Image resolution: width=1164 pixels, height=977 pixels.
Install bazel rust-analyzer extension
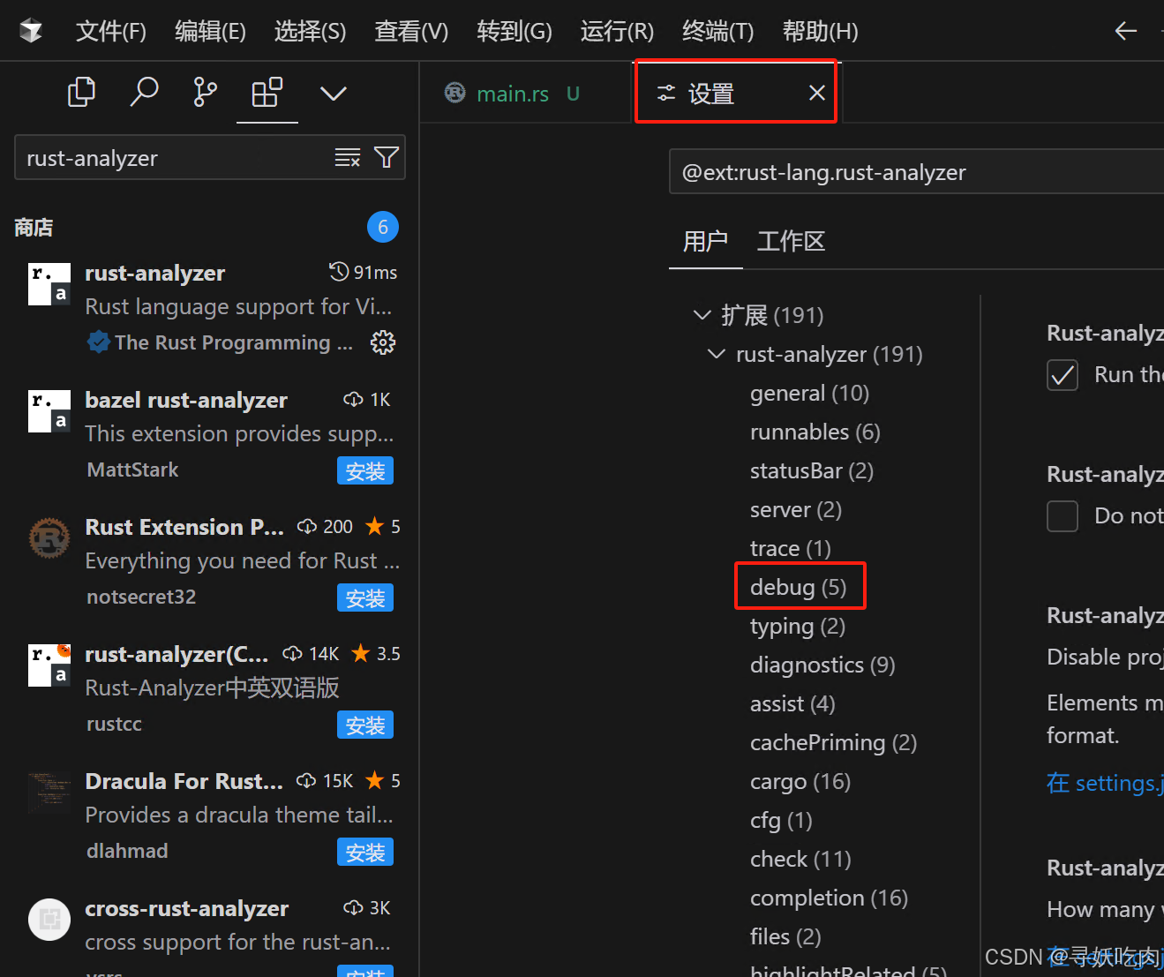365,471
